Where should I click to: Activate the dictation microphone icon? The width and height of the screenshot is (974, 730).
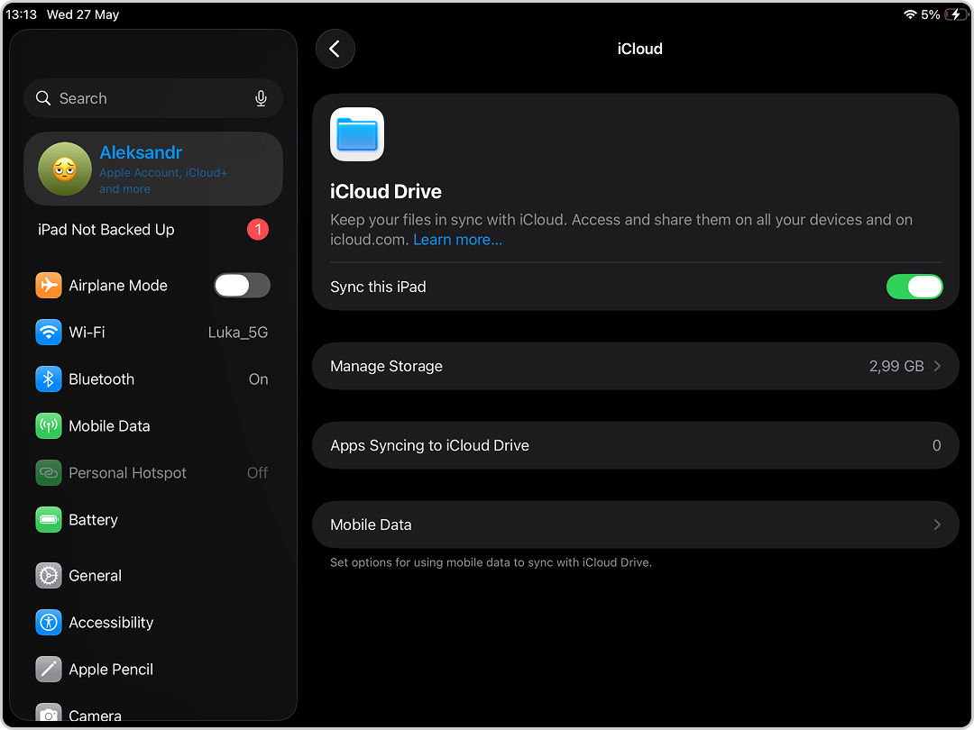261,98
